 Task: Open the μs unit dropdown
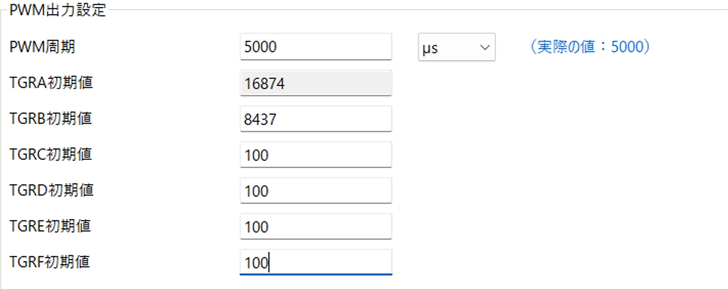(x=456, y=47)
